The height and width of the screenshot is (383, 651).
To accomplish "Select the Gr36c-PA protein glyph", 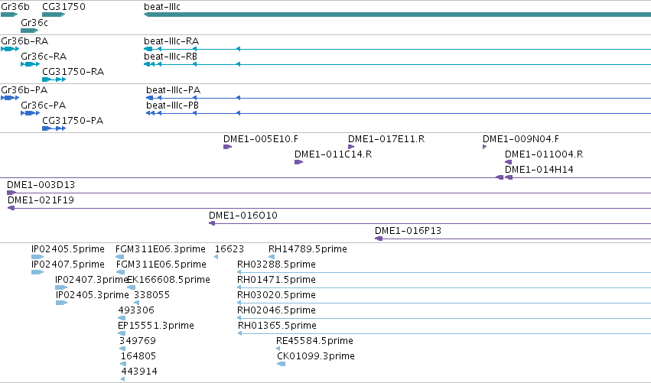I will pos(31,113).
